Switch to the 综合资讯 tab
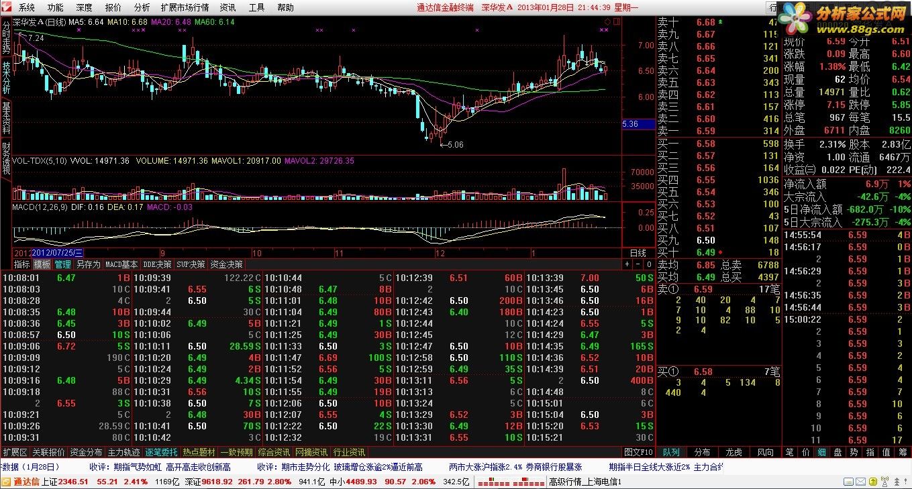The image size is (912, 489). [x=274, y=452]
